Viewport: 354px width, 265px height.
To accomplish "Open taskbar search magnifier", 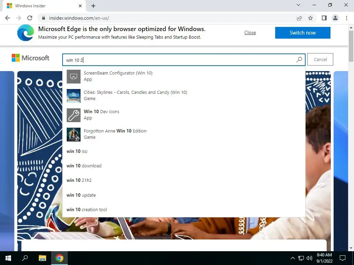I will coord(25,258).
